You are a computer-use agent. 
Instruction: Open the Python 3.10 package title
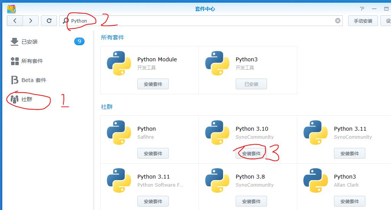tap(252, 129)
